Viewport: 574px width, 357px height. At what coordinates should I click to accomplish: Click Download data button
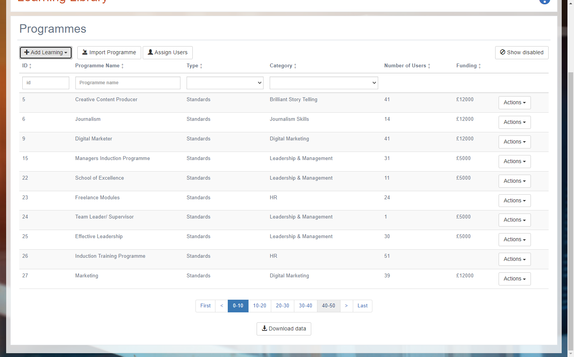(x=284, y=329)
